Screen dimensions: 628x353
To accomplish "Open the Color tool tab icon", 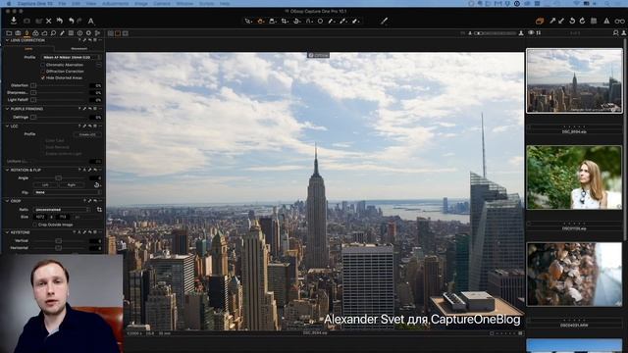I will 35,33.
